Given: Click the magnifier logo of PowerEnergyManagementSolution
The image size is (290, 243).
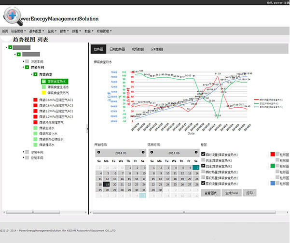Looking at the screenshot, I should click(14, 16).
